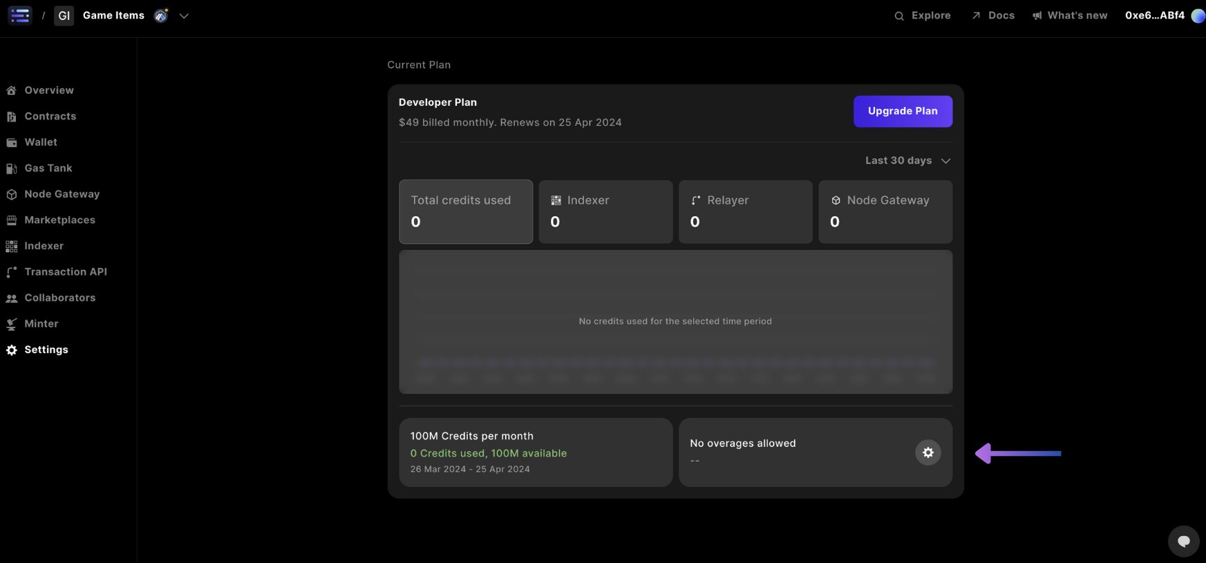
Task: Open the chat support bubble
Action: coord(1184,541)
